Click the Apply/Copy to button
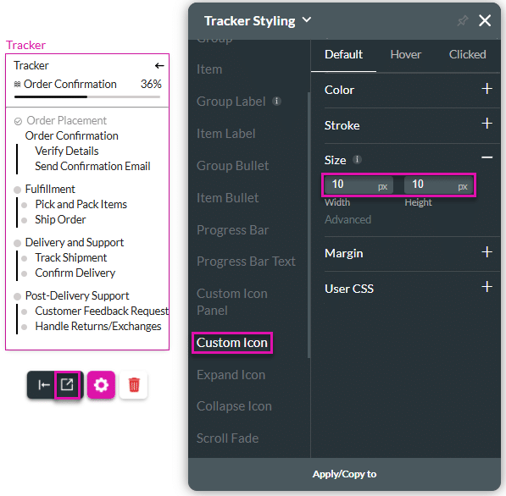The width and height of the screenshot is (506, 496). (x=344, y=474)
